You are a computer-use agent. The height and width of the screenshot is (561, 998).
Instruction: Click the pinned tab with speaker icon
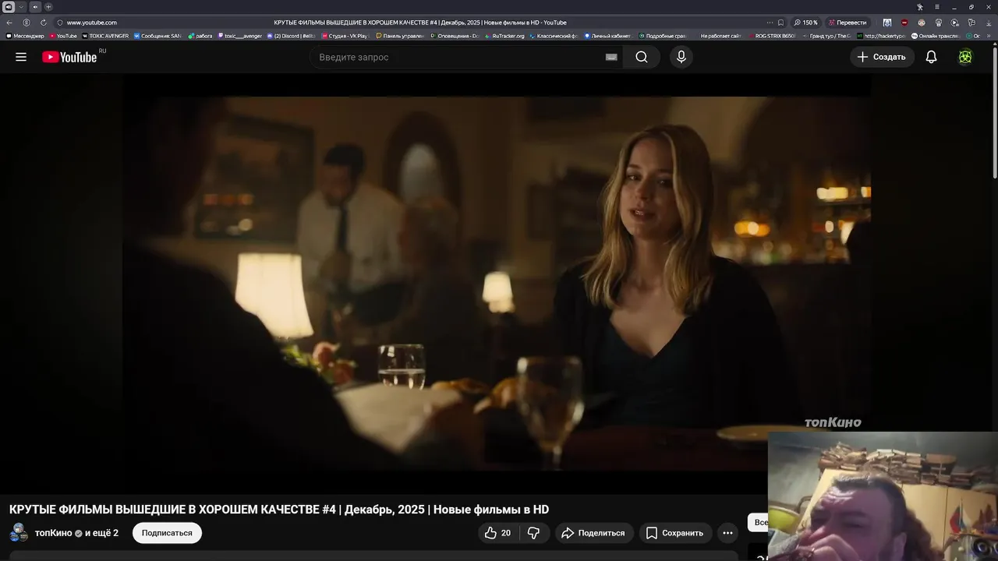click(x=9, y=7)
